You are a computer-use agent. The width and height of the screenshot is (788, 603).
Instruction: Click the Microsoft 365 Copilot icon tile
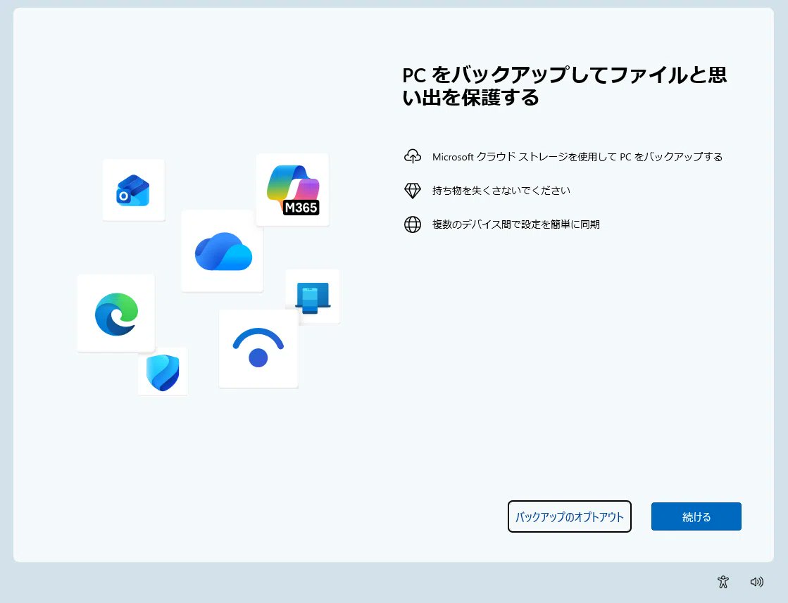pos(292,190)
